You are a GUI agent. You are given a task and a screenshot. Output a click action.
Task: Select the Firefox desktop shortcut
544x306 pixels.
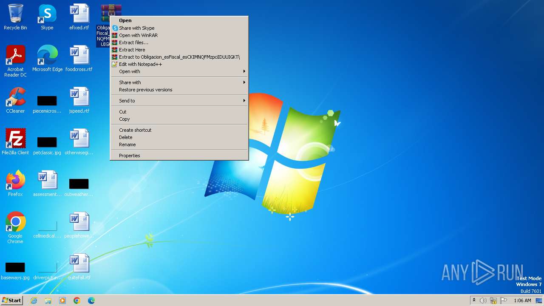click(x=15, y=184)
